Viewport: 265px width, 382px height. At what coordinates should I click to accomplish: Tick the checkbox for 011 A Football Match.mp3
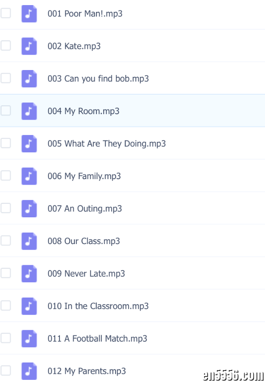(6, 338)
